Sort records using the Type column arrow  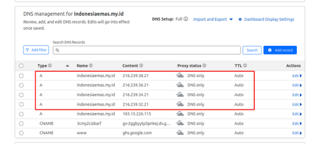68,66
